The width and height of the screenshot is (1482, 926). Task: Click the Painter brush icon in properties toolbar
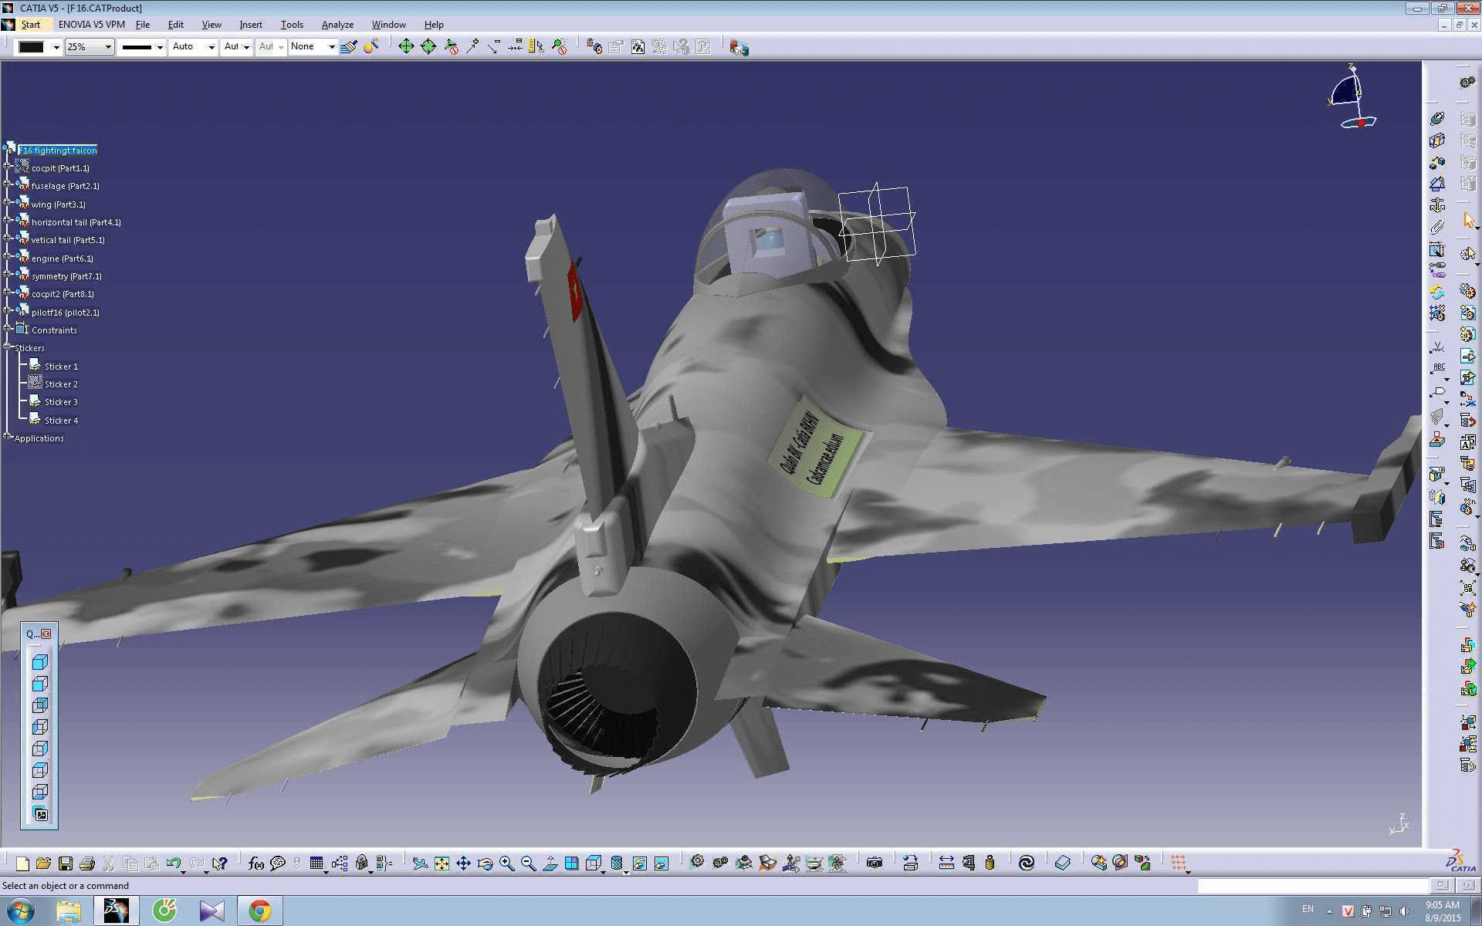pos(349,46)
